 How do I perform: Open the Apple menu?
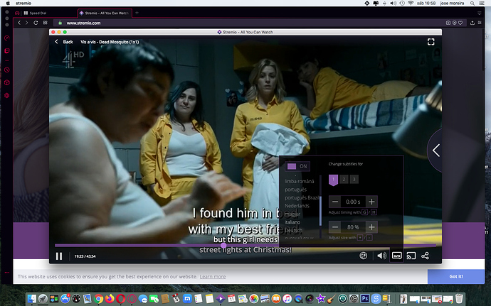tap(8, 3)
